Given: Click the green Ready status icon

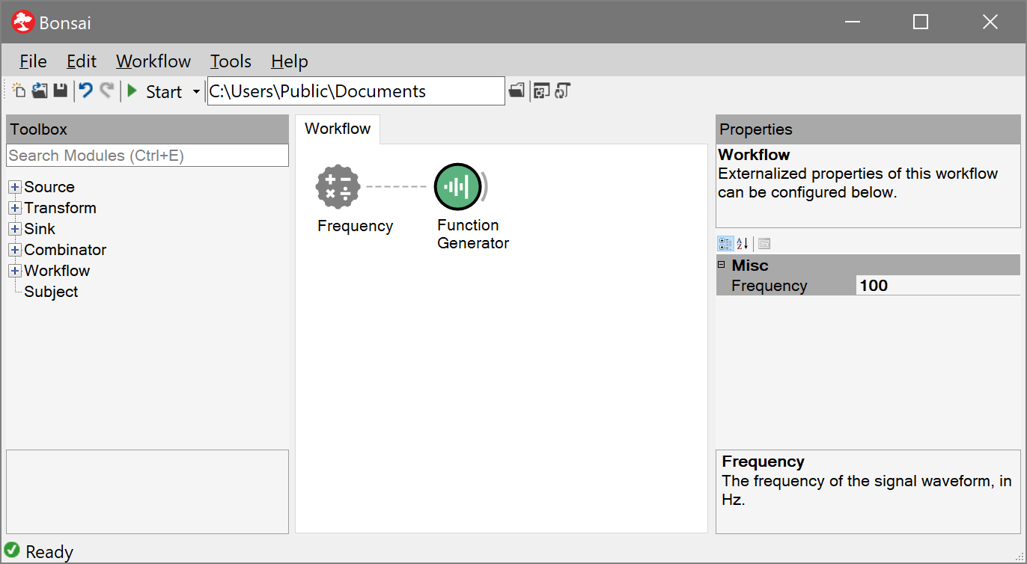Looking at the screenshot, I should (12, 551).
